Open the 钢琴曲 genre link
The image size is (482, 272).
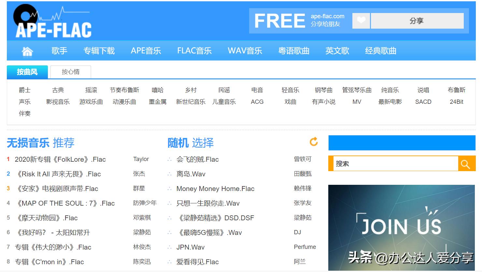click(x=323, y=90)
